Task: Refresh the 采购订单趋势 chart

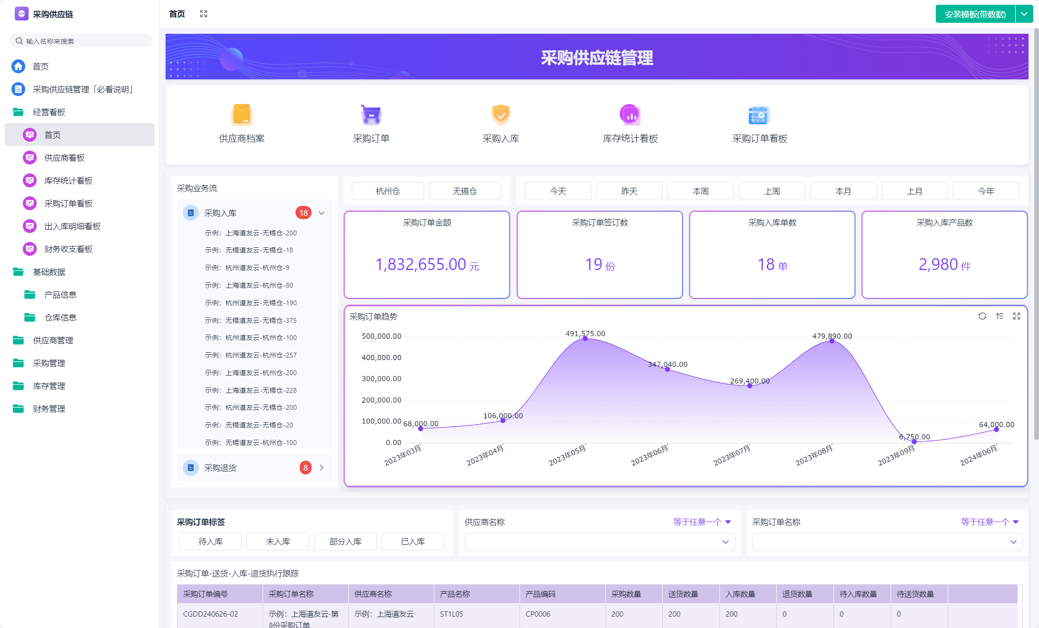Action: coord(982,316)
